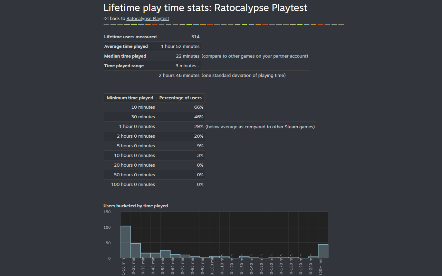Click the 3% value
The height and width of the screenshot is (276, 442).
[200, 155]
